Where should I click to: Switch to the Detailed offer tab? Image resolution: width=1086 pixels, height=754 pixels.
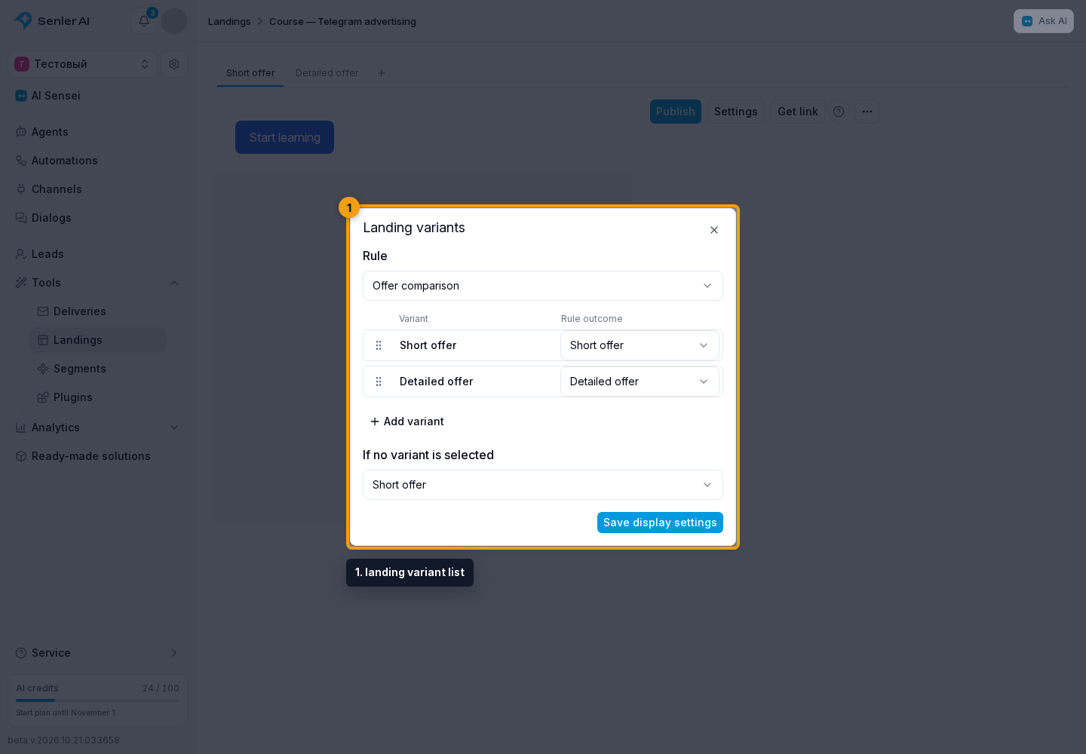[327, 73]
